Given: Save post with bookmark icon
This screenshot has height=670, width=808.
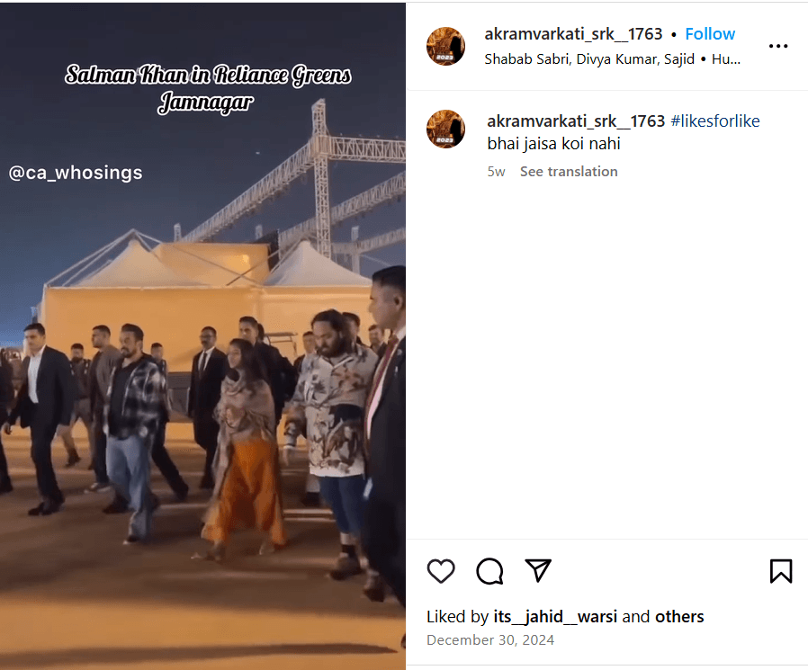Looking at the screenshot, I should (781, 570).
